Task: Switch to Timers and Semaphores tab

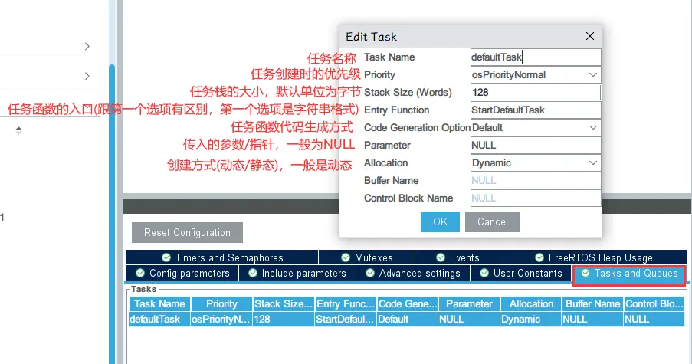Action: pos(222,257)
